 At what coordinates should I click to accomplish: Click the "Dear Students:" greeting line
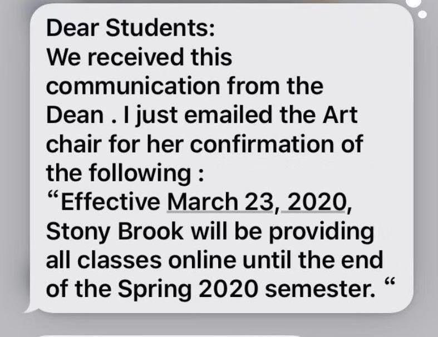click(x=130, y=28)
